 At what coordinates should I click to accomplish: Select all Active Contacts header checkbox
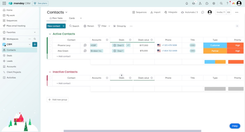click(50, 40)
